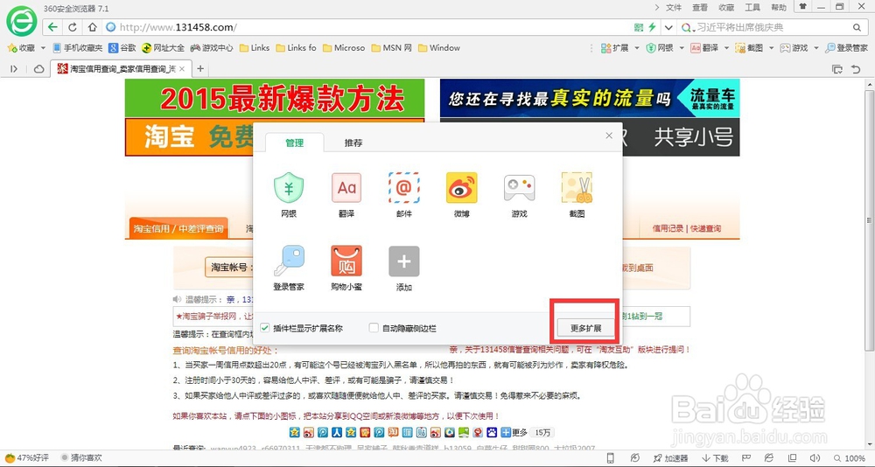Expand the 翻译 toolbar dropdown arrow
Image resolution: width=875 pixels, height=467 pixels.
tap(726, 48)
